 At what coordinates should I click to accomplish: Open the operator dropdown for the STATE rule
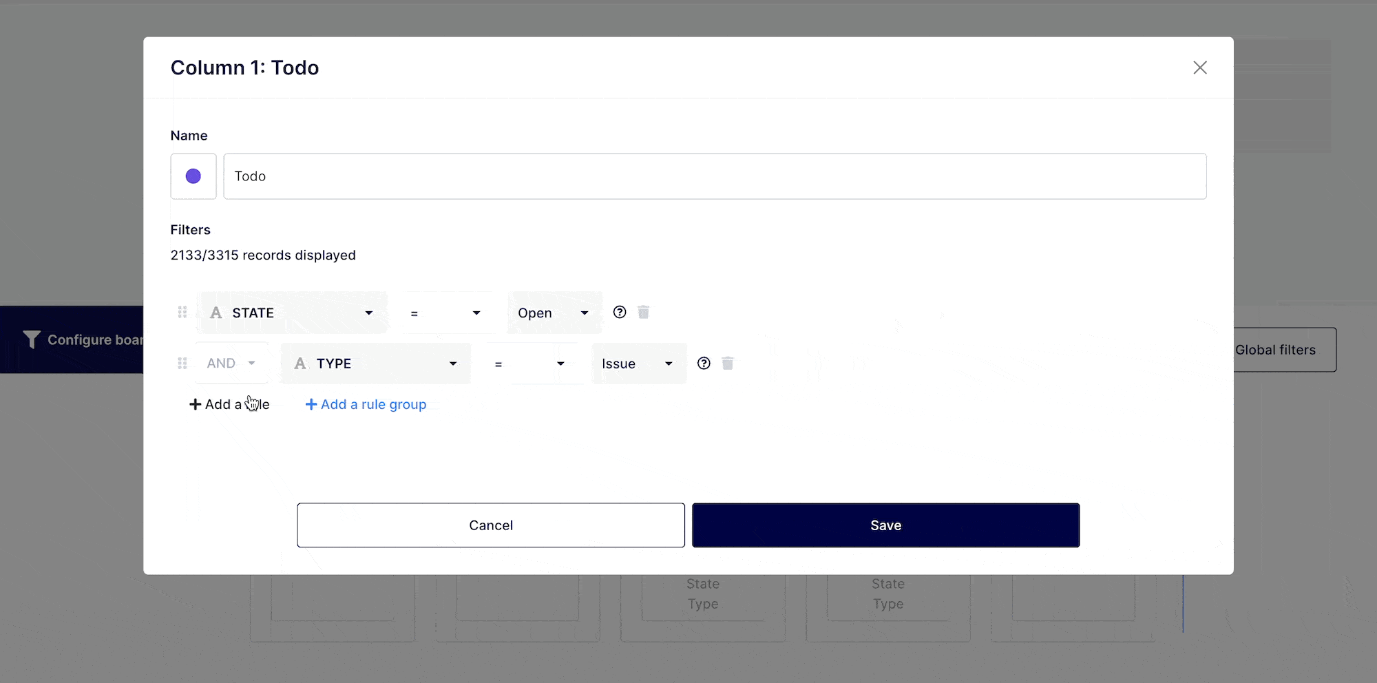pos(446,313)
